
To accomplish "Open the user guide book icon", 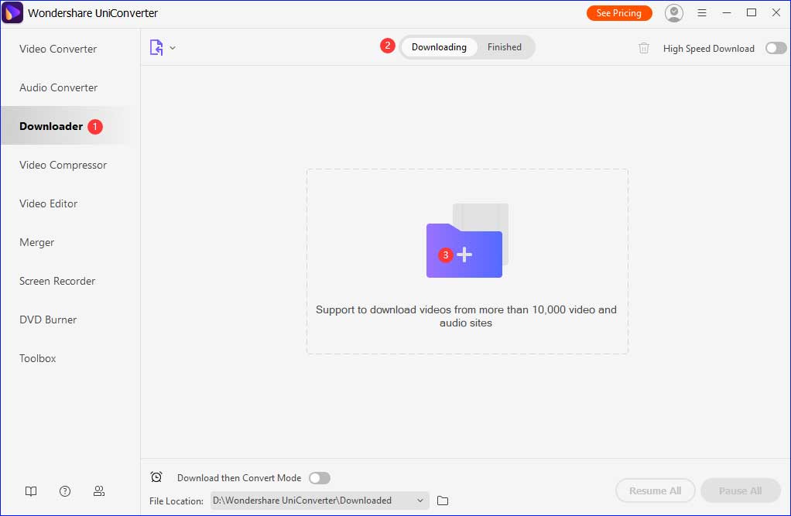I will (x=30, y=491).
